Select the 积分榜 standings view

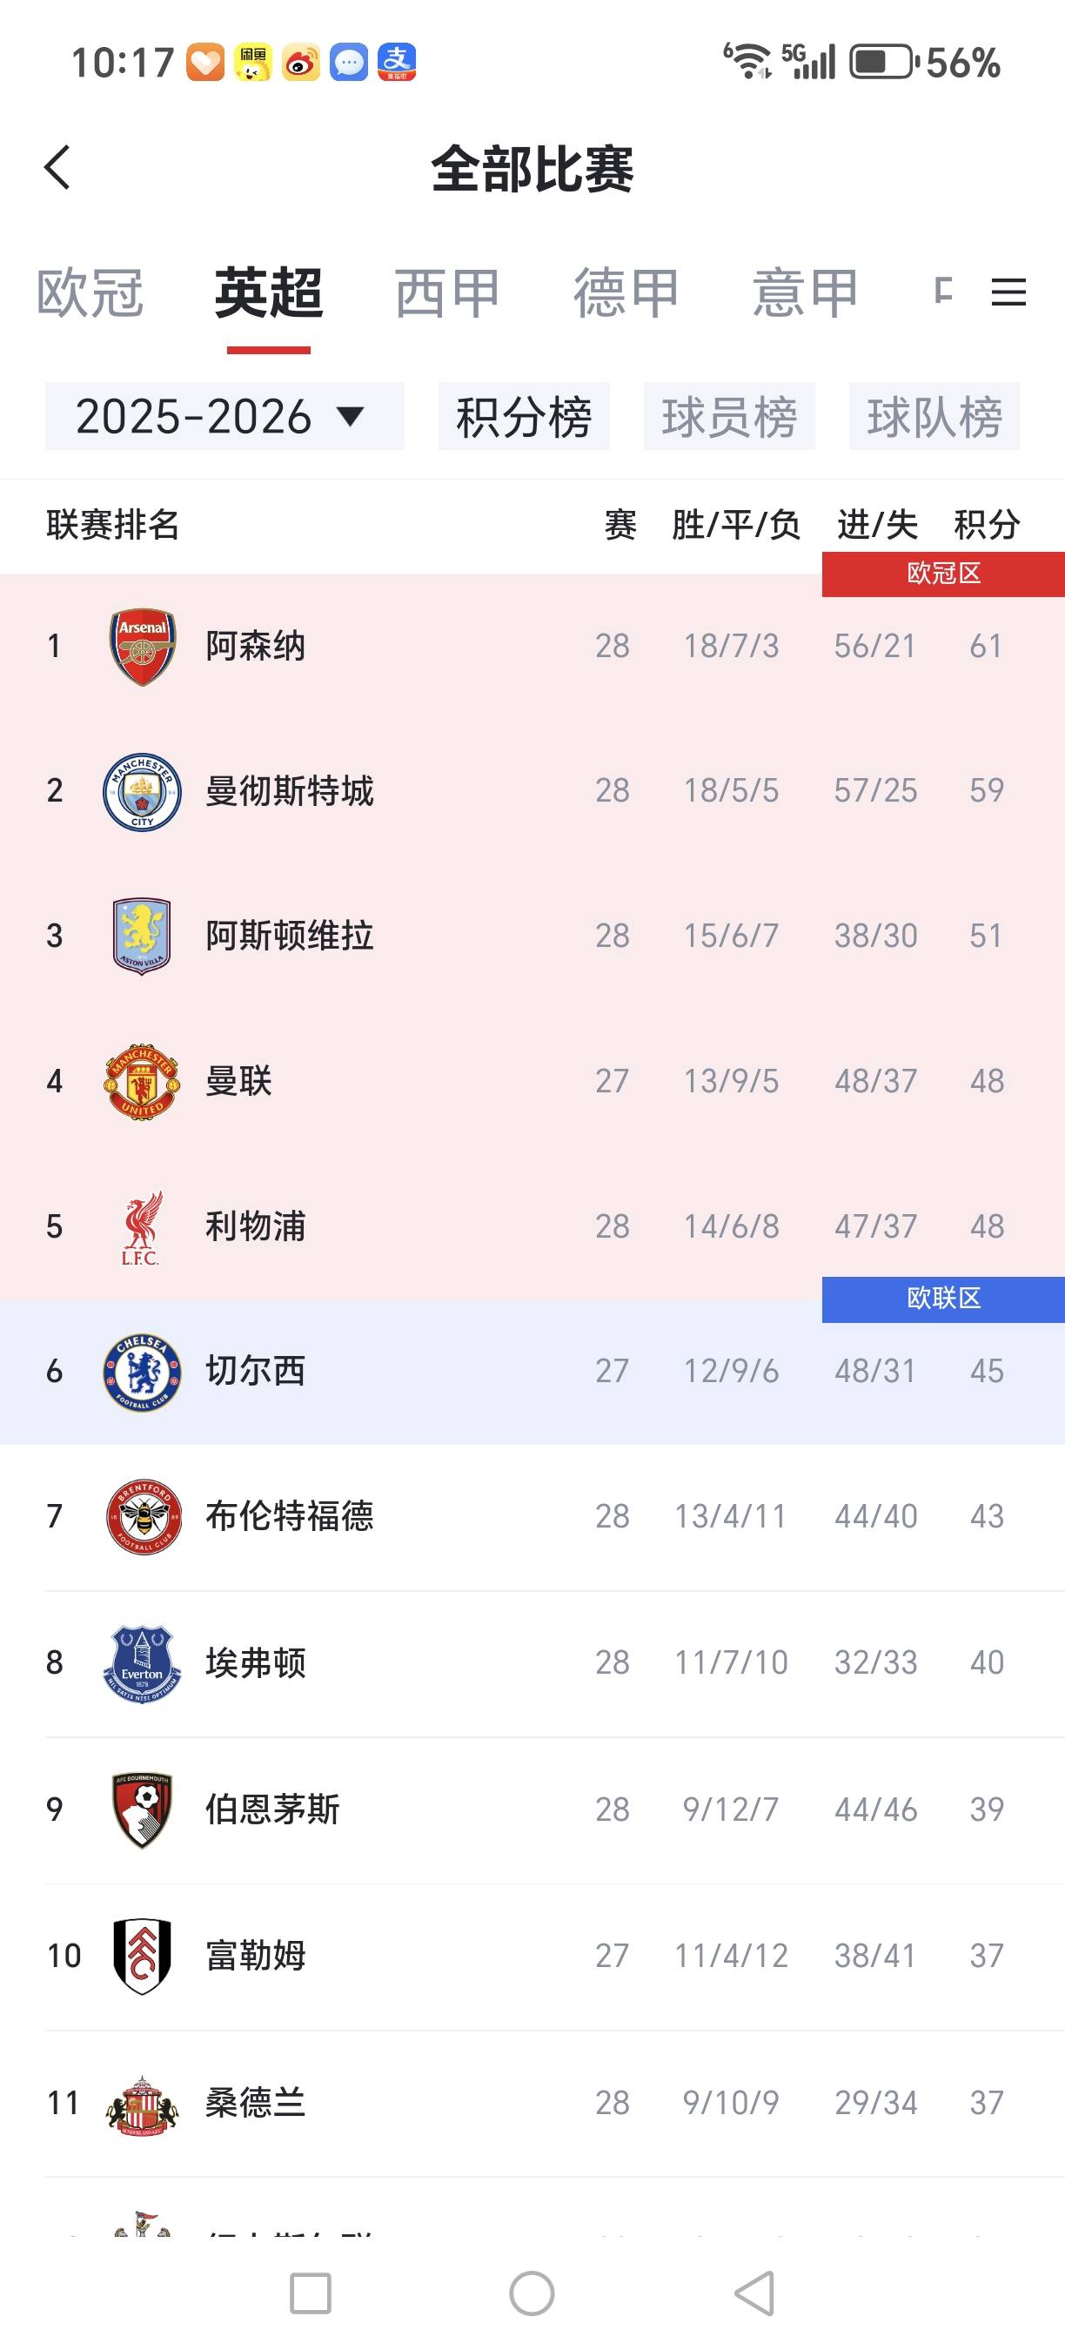tap(525, 416)
